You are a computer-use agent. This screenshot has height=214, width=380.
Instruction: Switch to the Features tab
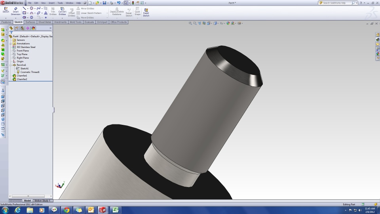6,22
